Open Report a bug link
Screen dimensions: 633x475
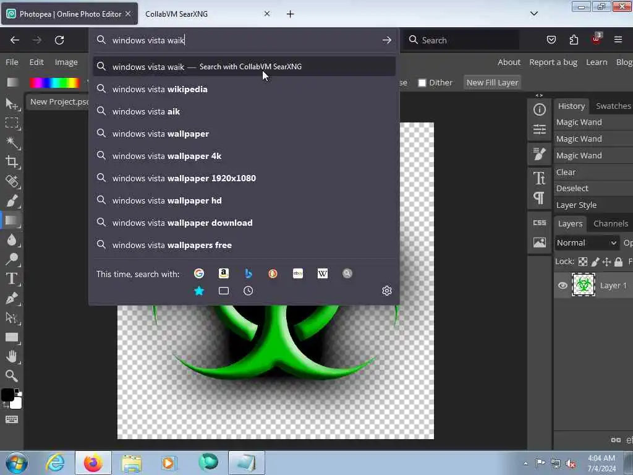(553, 62)
